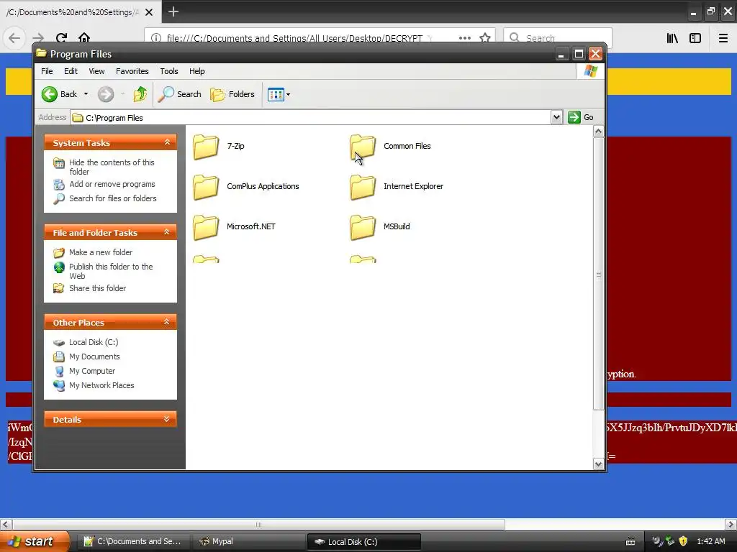Switch to Mypal taskbar button
737x552 pixels.
[x=249, y=541]
